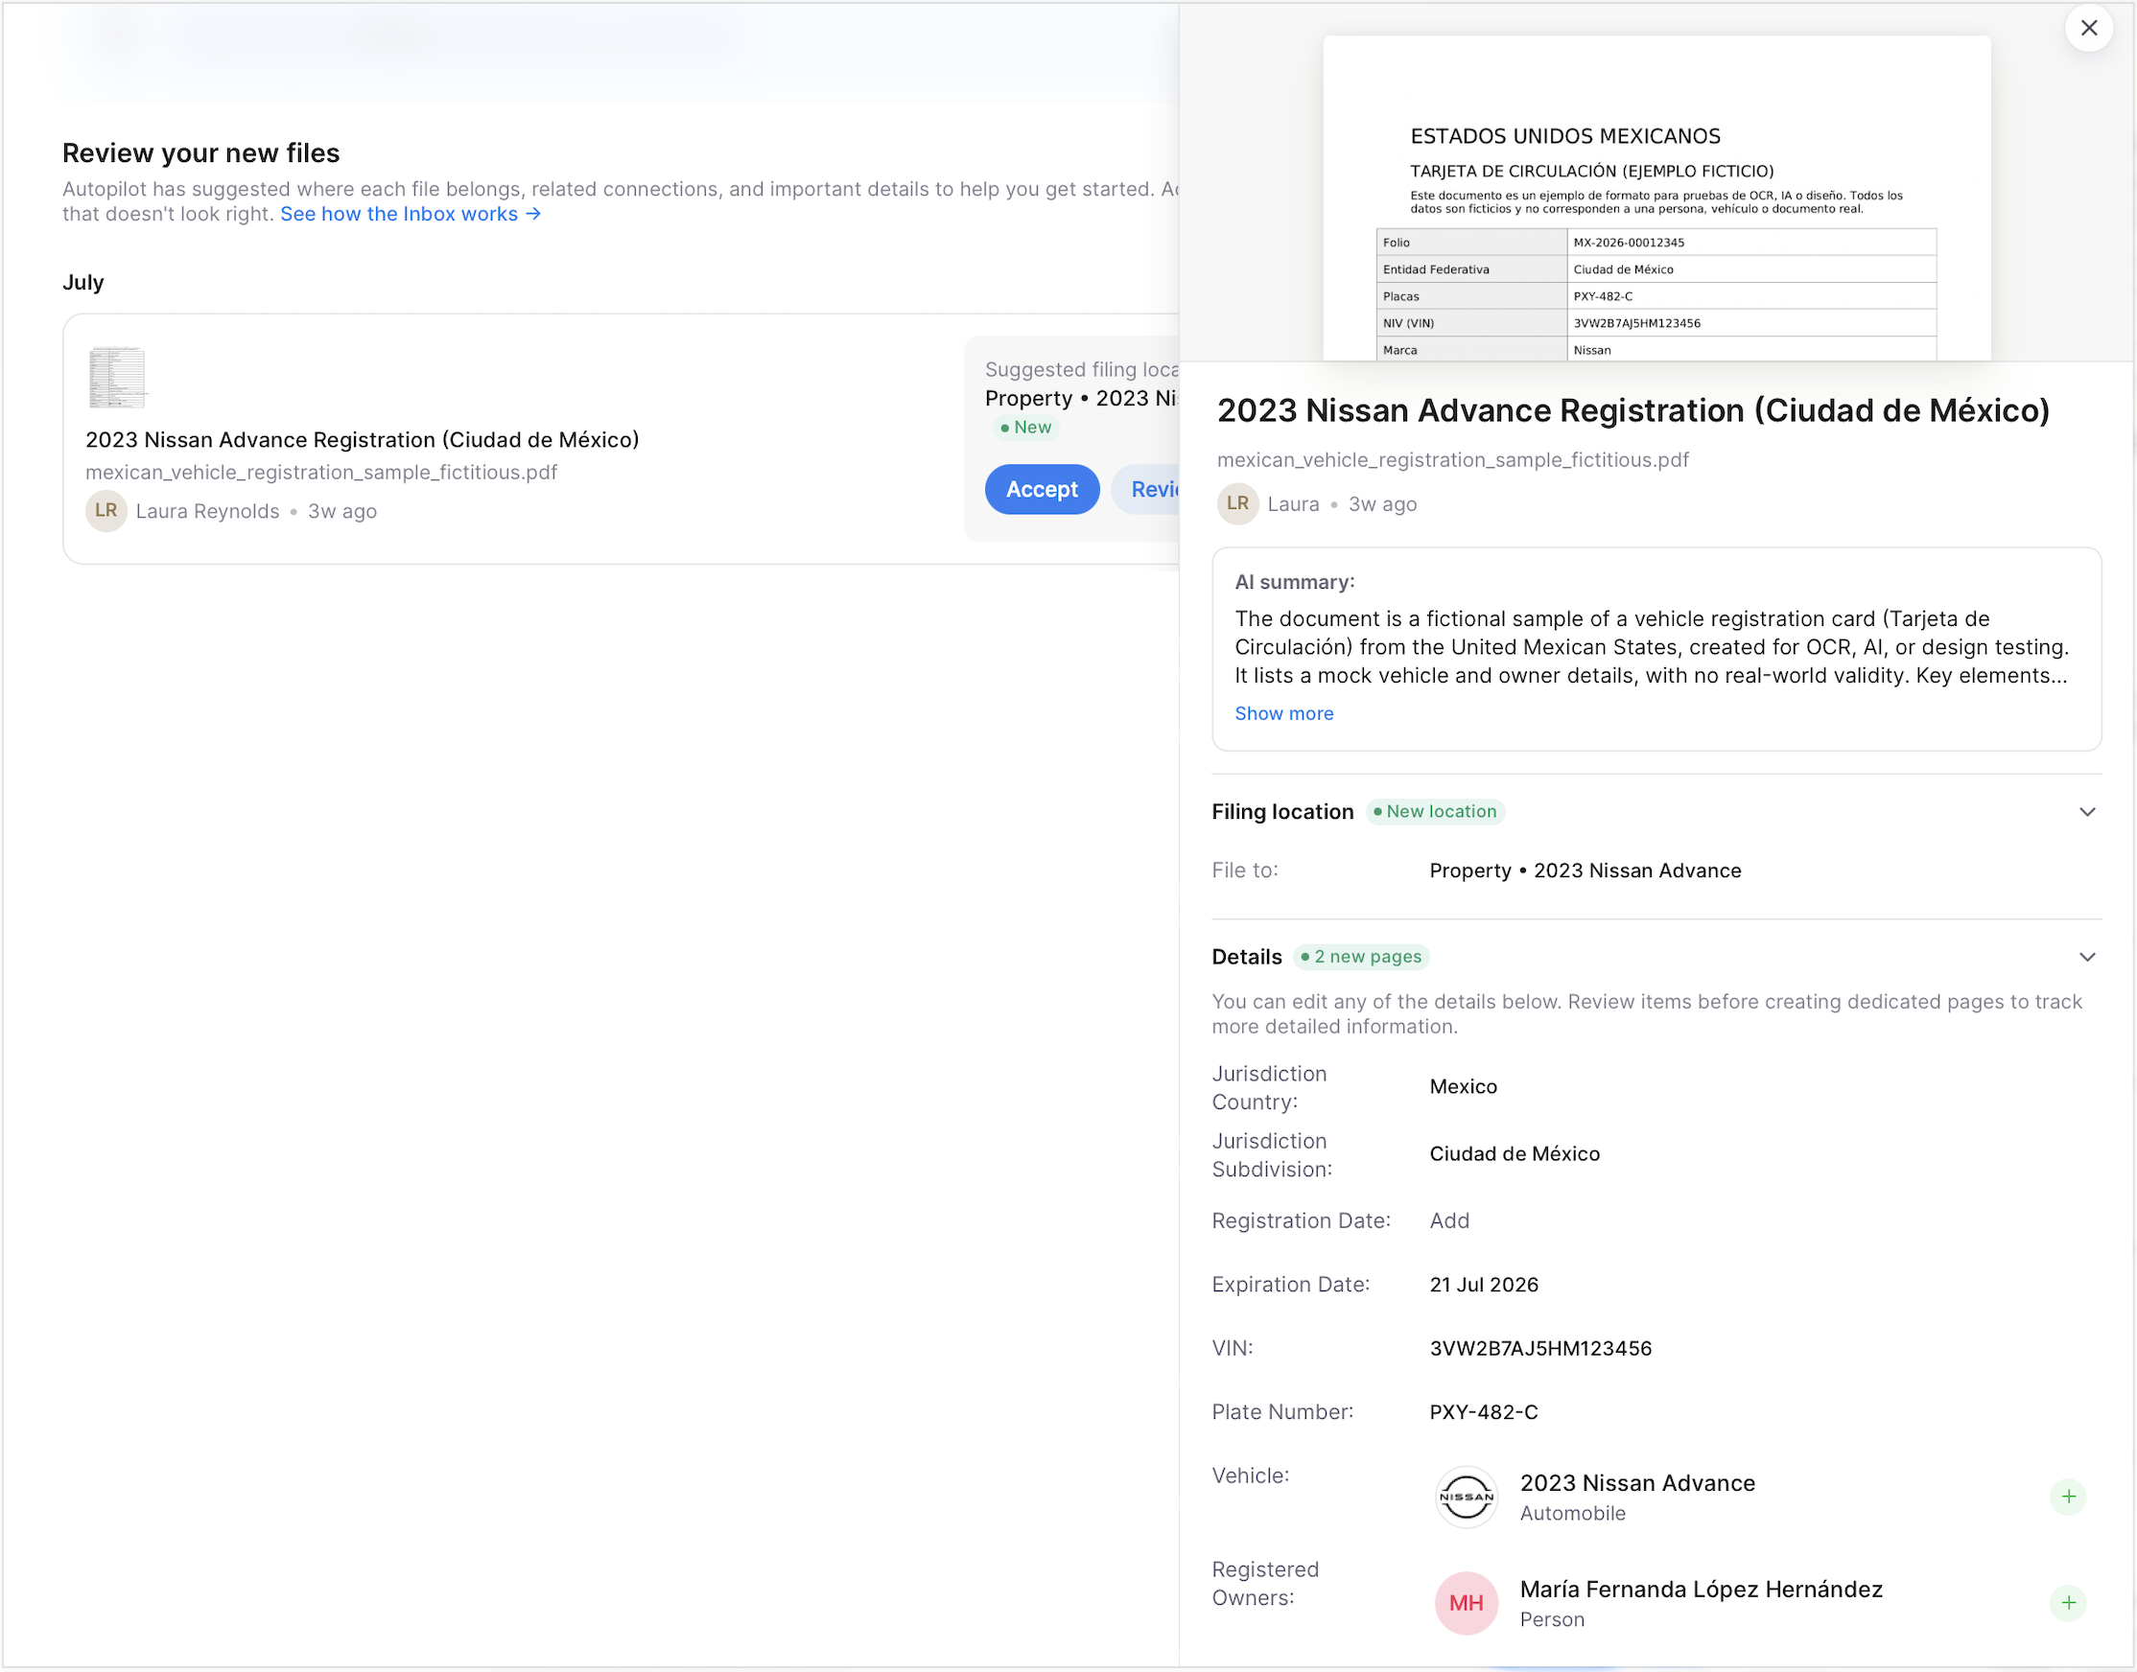The height and width of the screenshot is (1672, 2137).
Task: Expand AI summary with Show more
Action: (x=1283, y=713)
